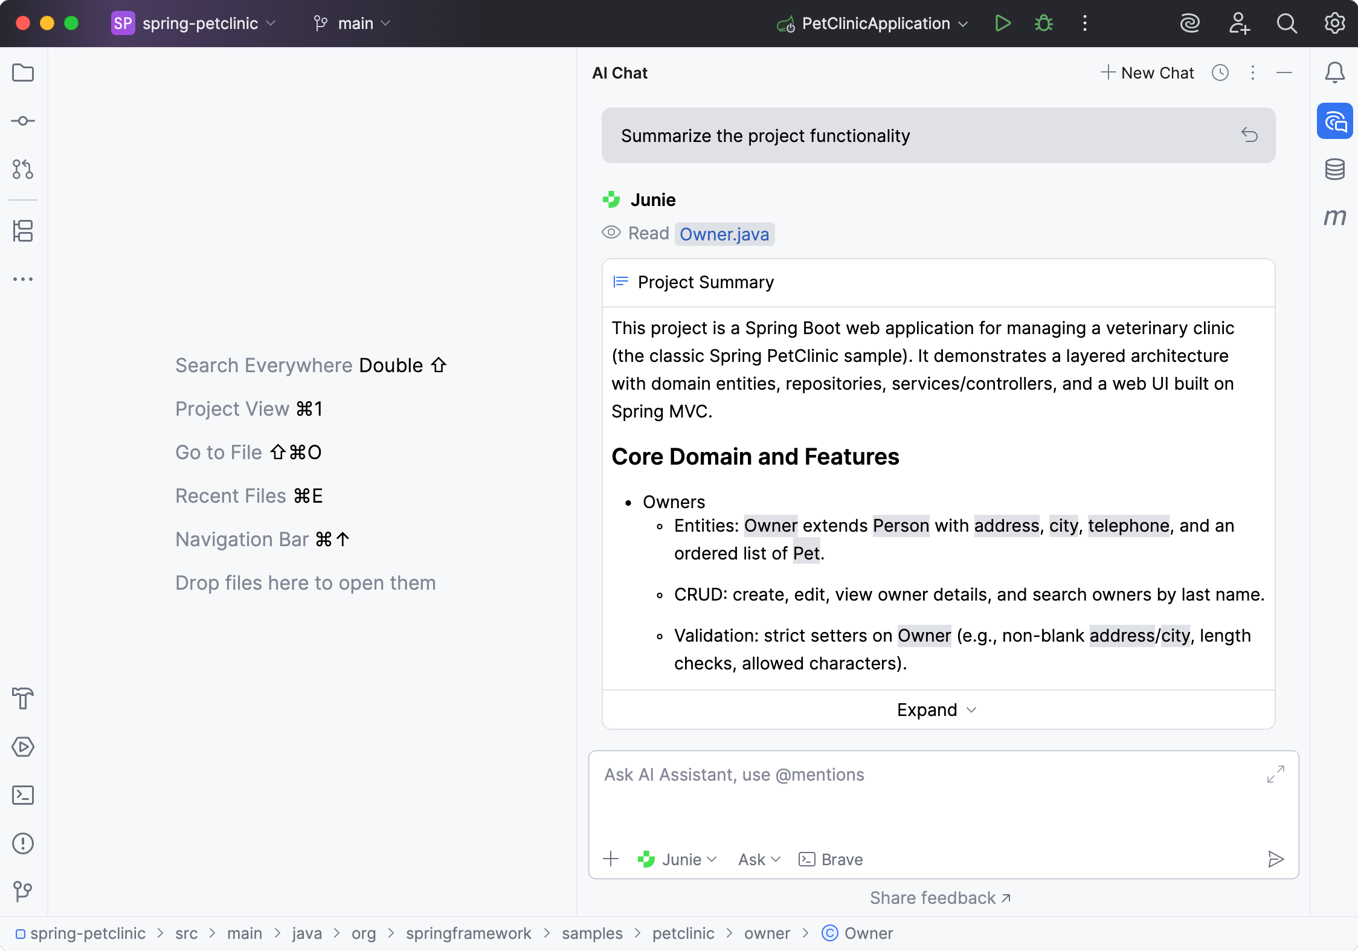Open the Junie agent selector dropdown
1358x951 pixels.
tap(678, 859)
